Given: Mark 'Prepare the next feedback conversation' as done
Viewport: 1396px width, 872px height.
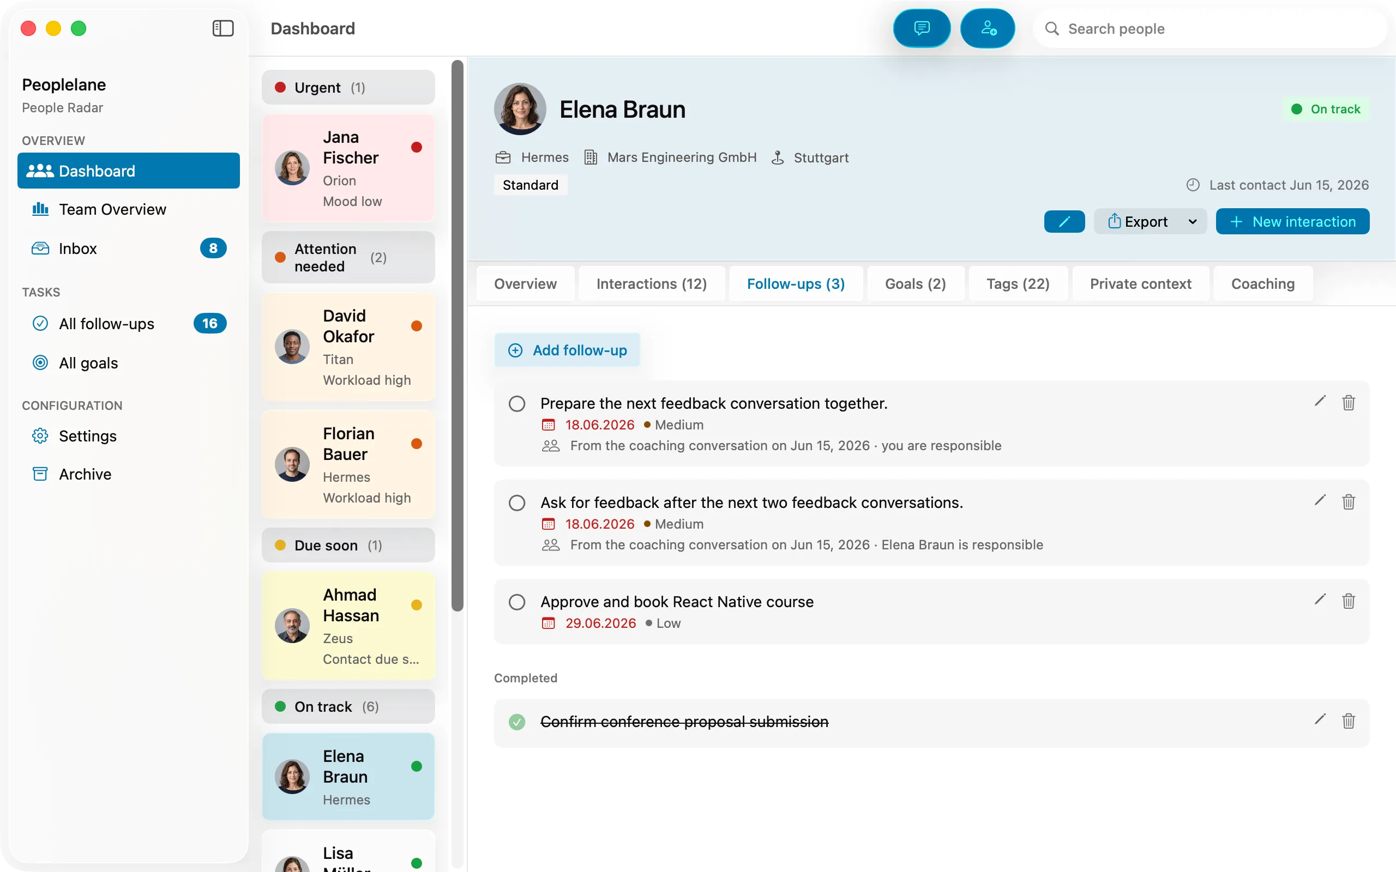Looking at the screenshot, I should (517, 404).
